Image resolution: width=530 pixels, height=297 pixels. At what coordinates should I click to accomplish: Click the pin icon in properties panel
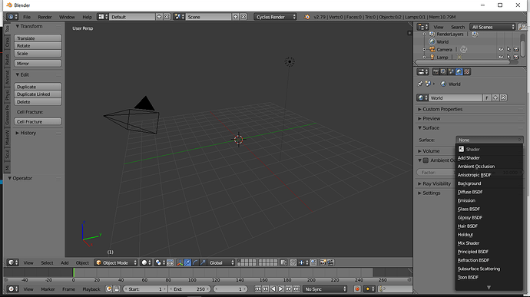pyautogui.click(x=420, y=84)
